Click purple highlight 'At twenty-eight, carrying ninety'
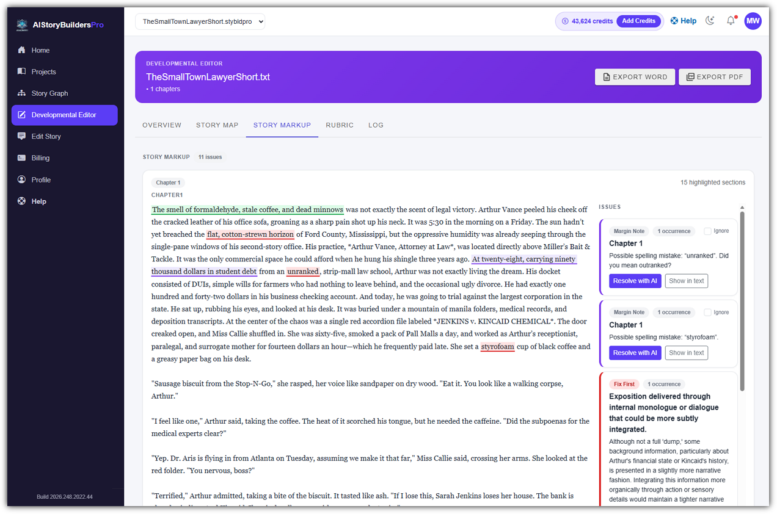The image size is (777, 514). pyautogui.click(x=523, y=259)
